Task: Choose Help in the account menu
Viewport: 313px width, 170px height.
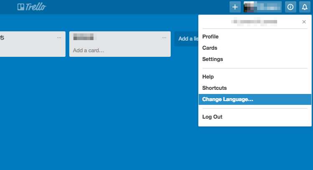Action: (x=208, y=77)
